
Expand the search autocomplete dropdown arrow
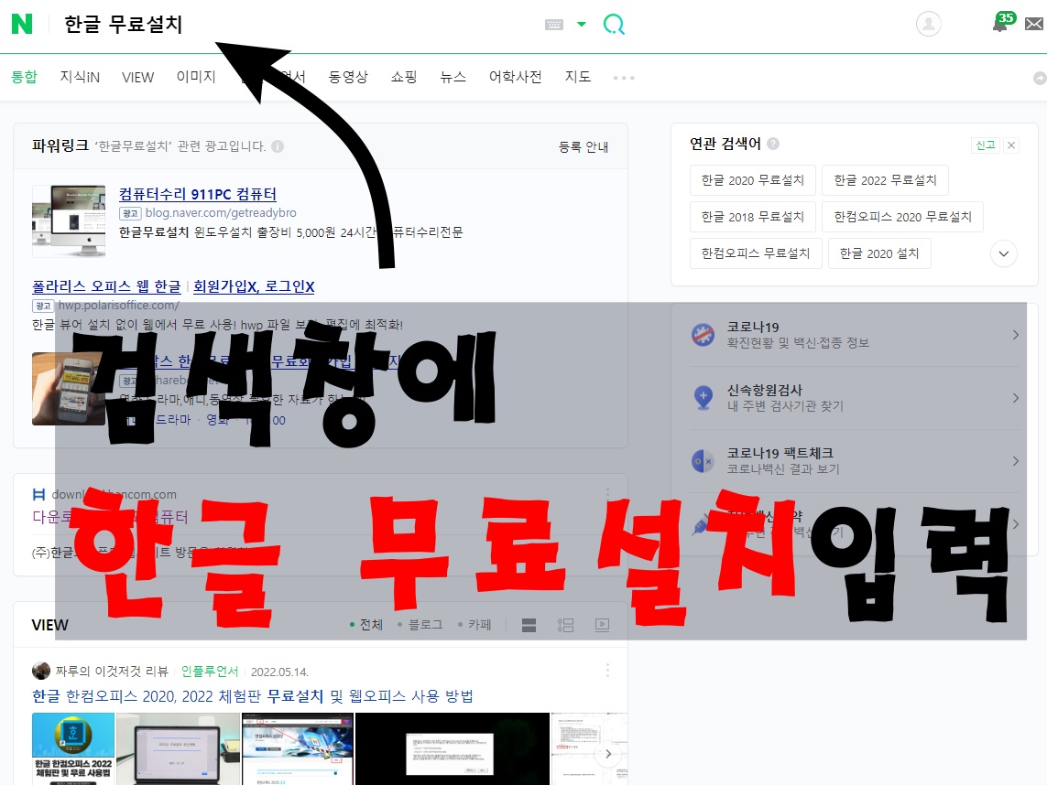pos(582,24)
